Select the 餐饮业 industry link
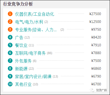Image resolution: width=110 pixels, height=95 pixels. click(x=21, y=45)
